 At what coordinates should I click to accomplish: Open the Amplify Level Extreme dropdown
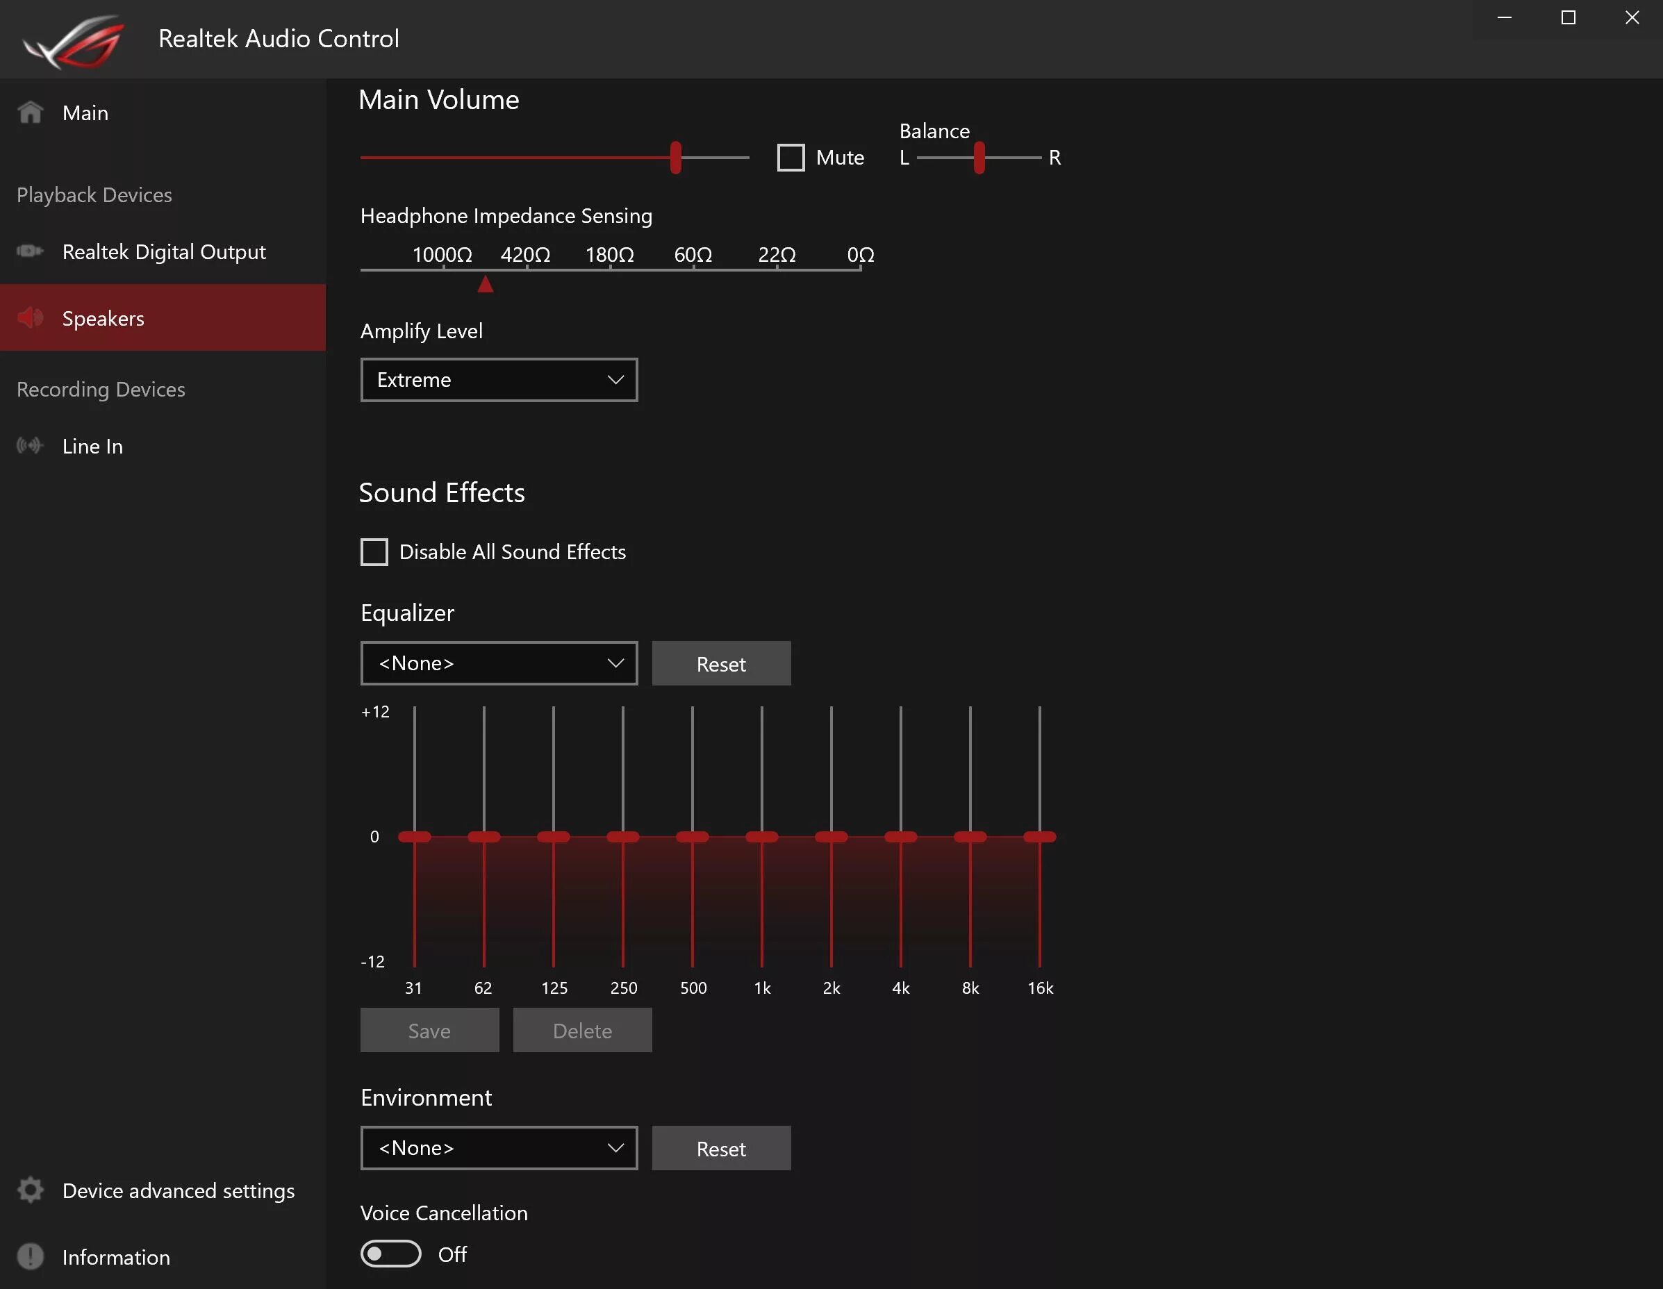[x=499, y=380]
